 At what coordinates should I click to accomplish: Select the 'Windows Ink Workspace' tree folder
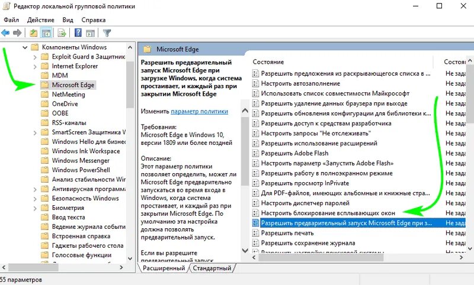coord(86,151)
